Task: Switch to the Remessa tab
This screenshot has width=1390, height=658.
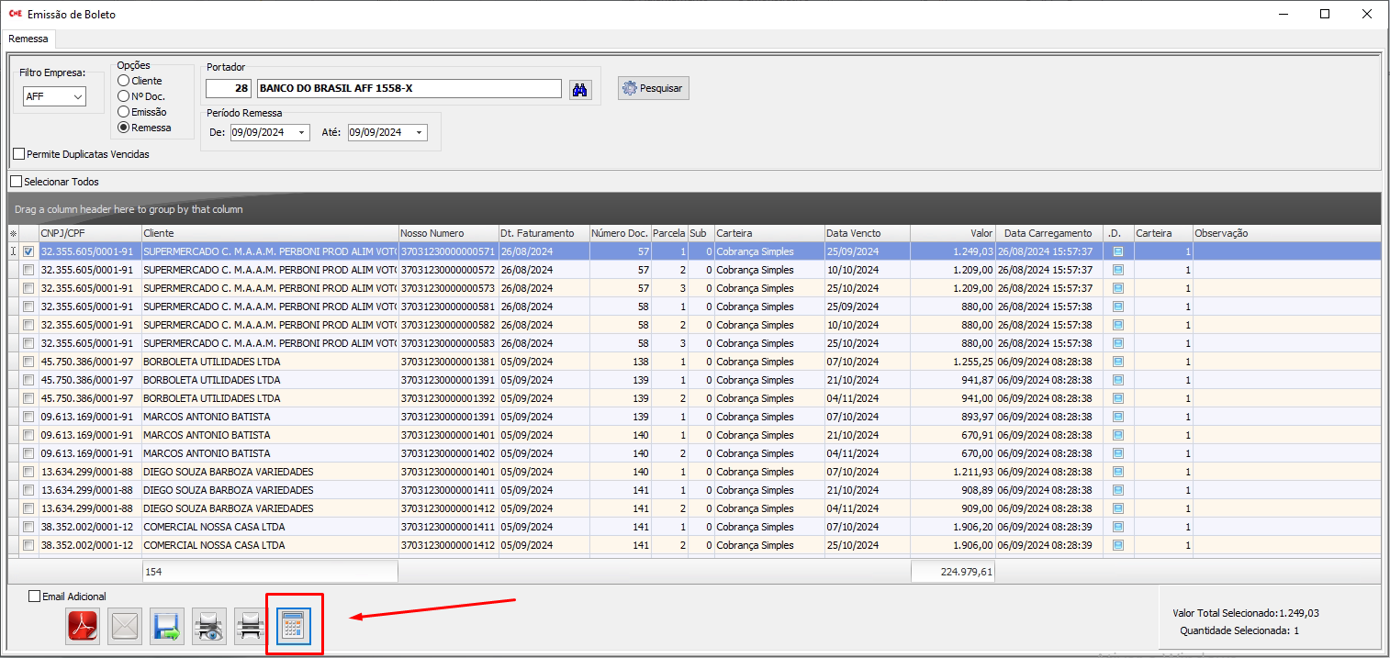Action: click(x=28, y=39)
